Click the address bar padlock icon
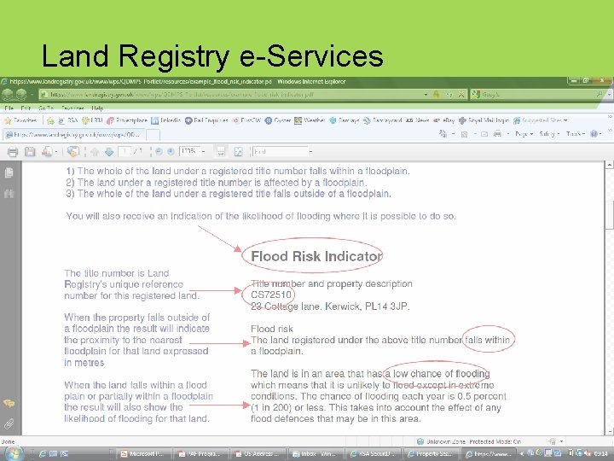Screen dimensions: 614x461 point(436,95)
